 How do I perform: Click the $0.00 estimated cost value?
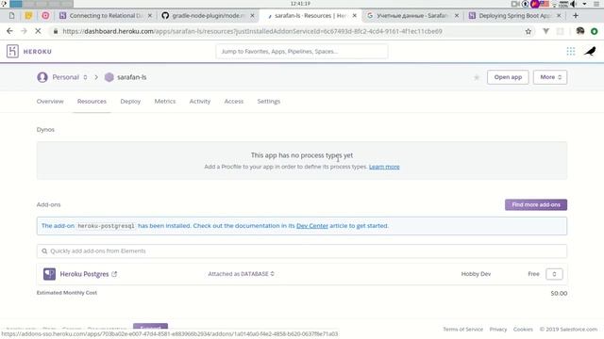point(559,293)
